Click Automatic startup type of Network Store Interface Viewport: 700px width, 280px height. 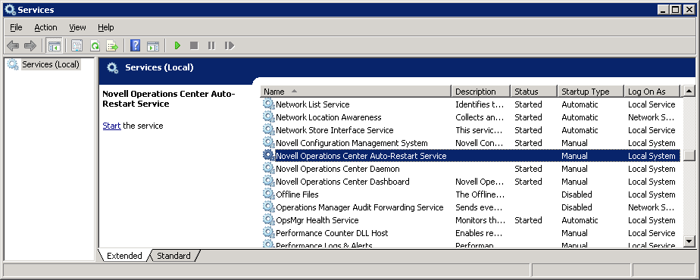[x=580, y=130]
